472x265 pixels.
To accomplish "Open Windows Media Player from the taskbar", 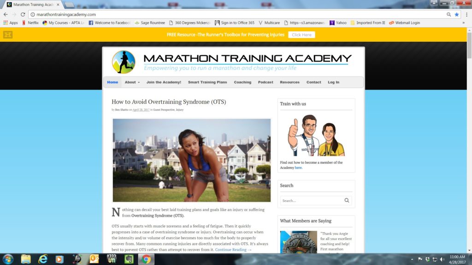I will 59,259.
